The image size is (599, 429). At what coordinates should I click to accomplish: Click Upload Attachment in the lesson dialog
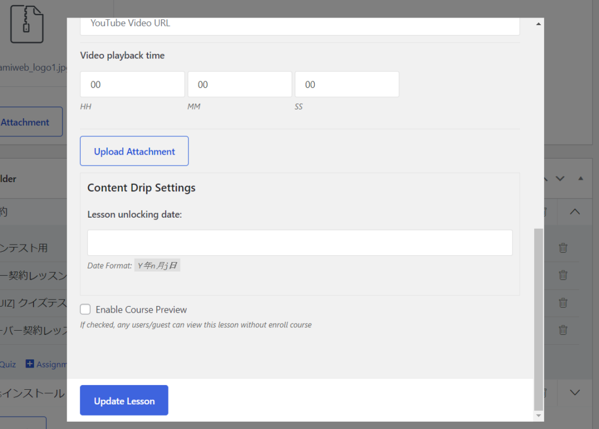(134, 151)
